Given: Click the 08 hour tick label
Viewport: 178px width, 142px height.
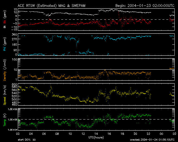Looking at the screenshot, I should pyautogui.click(x=57, y=134).
